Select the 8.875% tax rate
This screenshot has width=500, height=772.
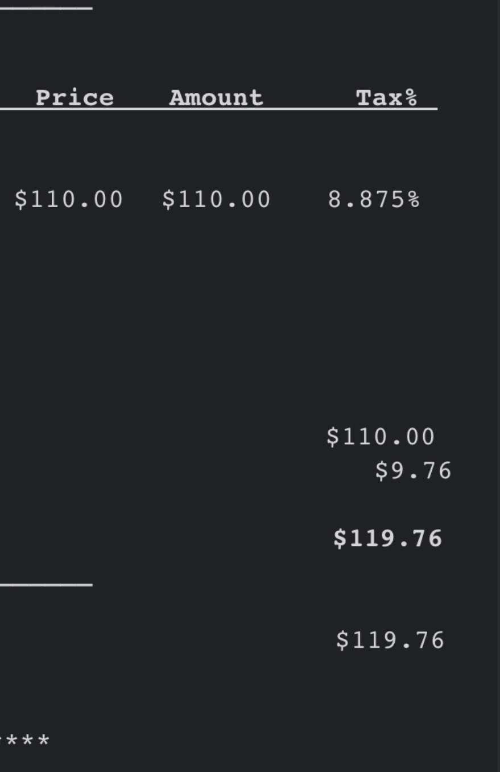point(374,200)
